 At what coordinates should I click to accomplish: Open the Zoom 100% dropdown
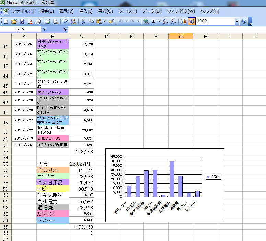pyautogui.click(x=237, y=21)
